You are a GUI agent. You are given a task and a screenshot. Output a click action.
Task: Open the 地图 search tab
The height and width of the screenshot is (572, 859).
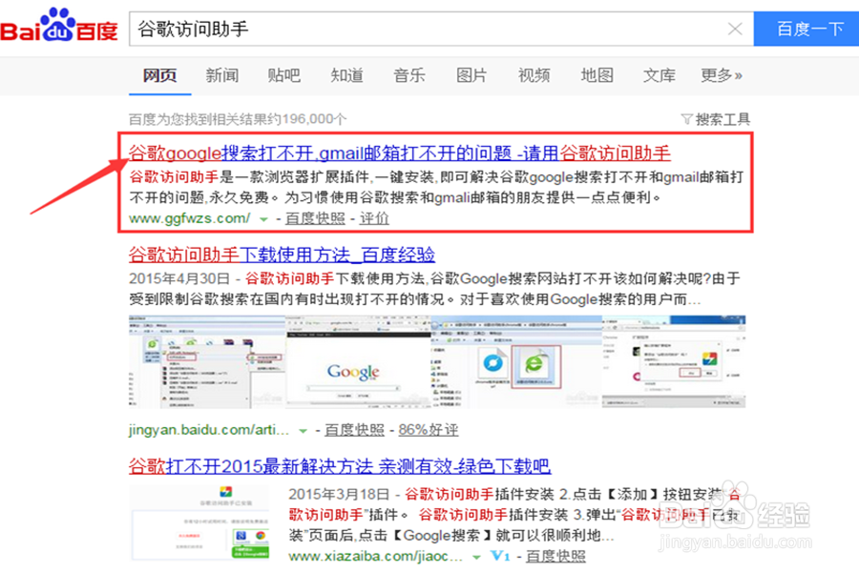click(x=596, y=75)
